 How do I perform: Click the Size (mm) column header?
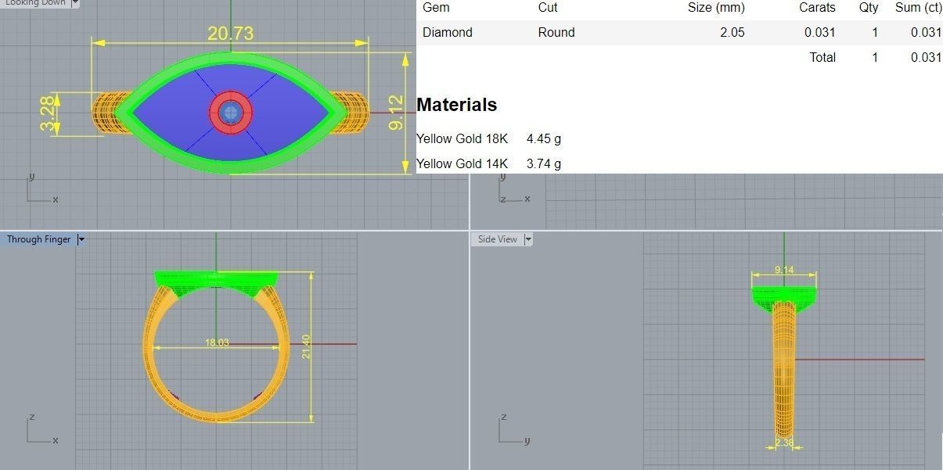(x=716, y=7)
